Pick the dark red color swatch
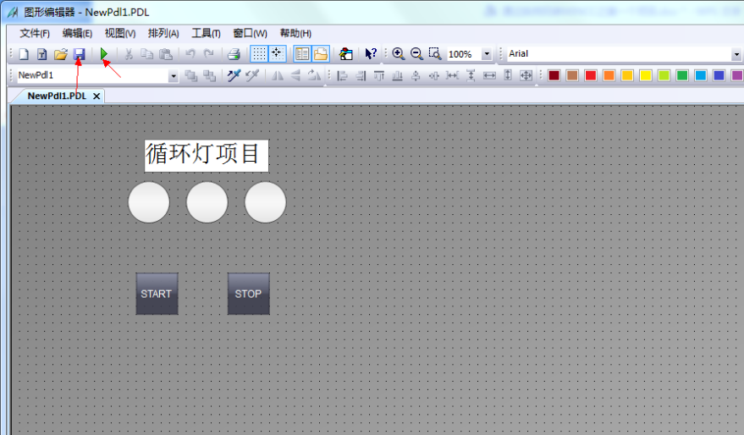The image size is (744, 435). 554,75
